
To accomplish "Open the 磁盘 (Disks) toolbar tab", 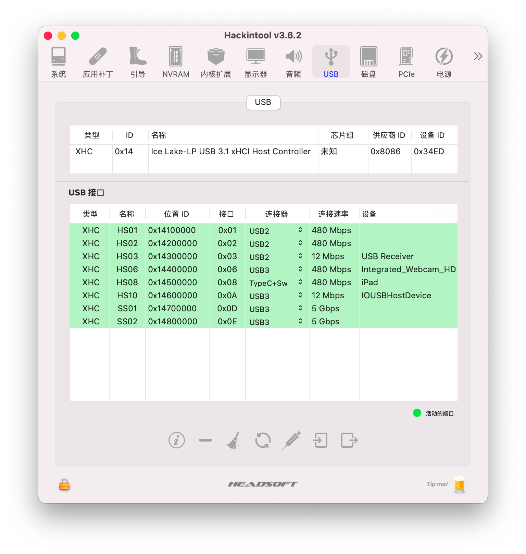I will [x=369, y=62].
